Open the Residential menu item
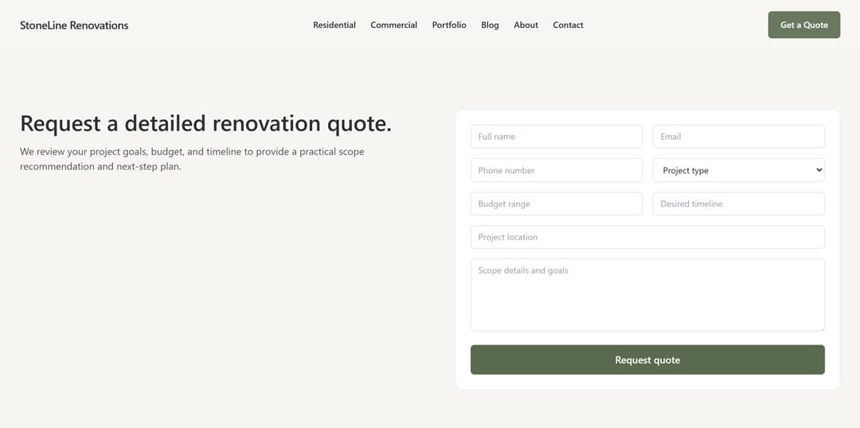860x428 pixels. [x=334, y=25]
